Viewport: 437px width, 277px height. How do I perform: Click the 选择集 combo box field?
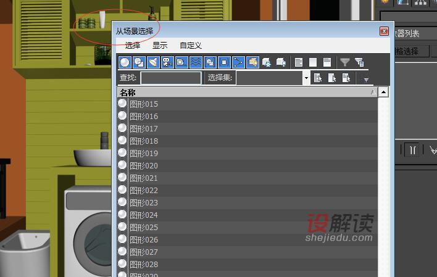point(270,78)
